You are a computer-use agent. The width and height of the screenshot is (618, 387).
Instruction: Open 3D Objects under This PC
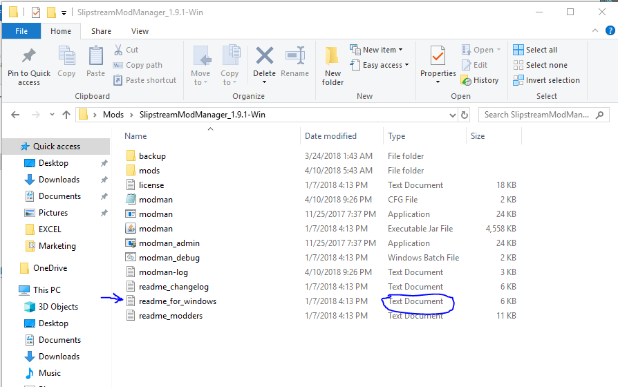[58, 307]
